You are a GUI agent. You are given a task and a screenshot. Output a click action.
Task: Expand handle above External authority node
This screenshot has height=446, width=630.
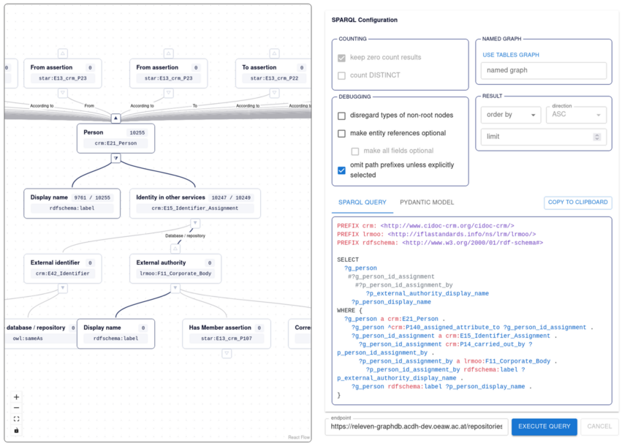click(x=175, y=249)
